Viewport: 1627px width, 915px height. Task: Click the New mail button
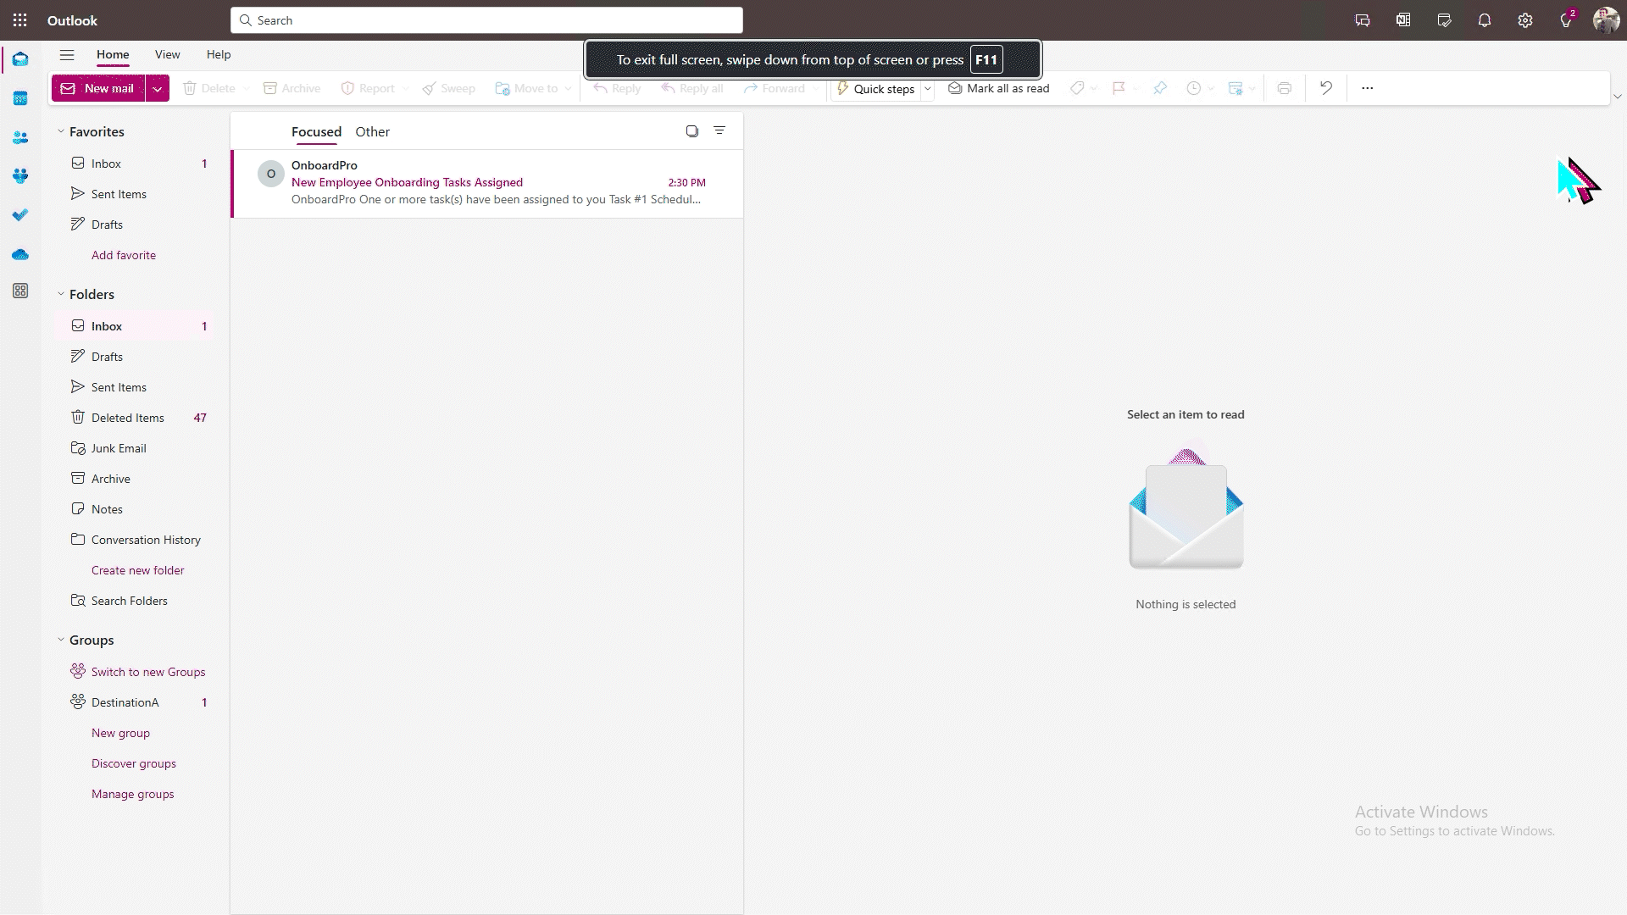pos(98,88)
